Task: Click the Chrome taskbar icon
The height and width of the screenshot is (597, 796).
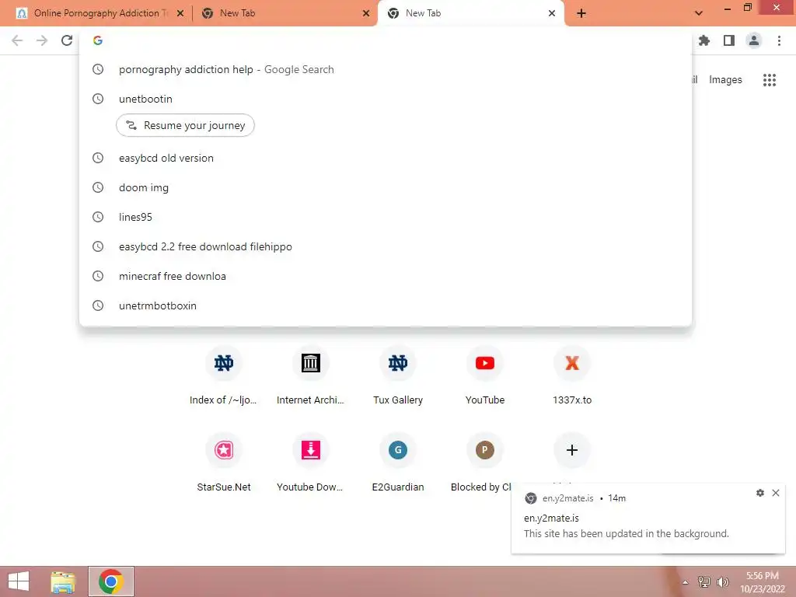Action: pos(111,581)
